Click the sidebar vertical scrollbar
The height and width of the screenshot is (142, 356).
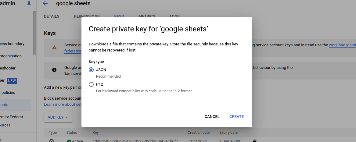34,33
